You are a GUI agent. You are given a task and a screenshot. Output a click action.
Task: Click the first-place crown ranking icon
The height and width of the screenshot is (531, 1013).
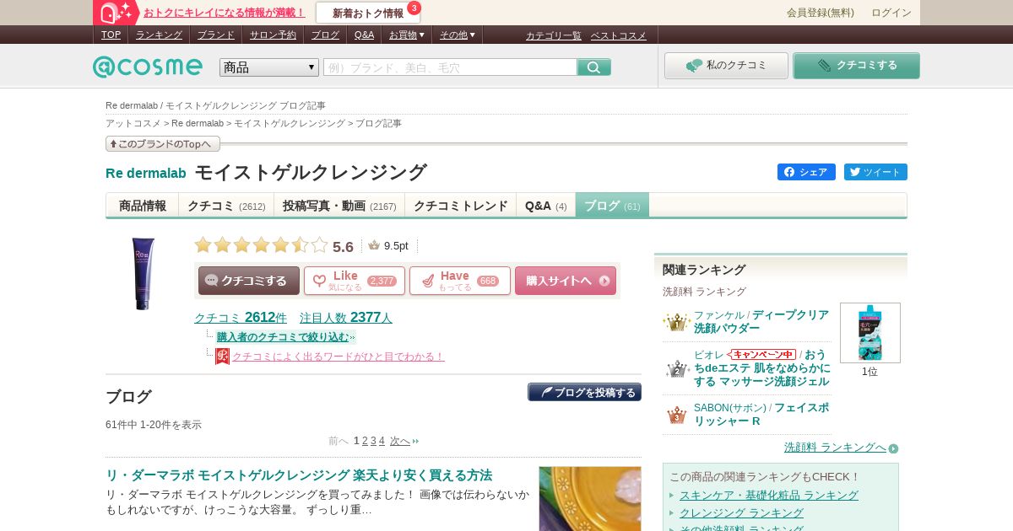(x=676, y=322)
